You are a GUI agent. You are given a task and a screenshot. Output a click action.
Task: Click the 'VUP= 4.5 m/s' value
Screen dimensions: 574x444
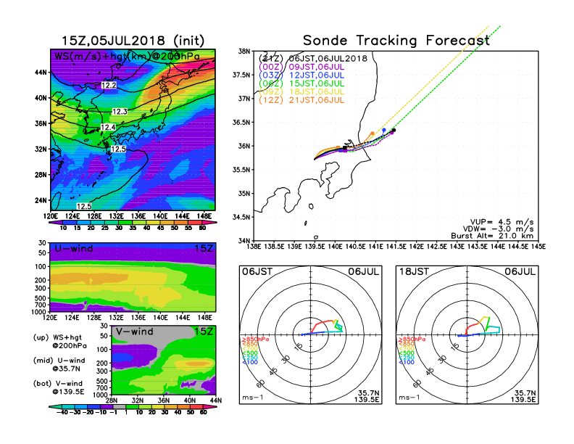click(x=502, y=222)
